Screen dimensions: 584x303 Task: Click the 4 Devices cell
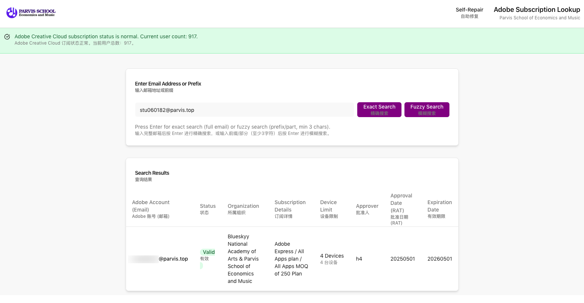(x=332, y=259)
